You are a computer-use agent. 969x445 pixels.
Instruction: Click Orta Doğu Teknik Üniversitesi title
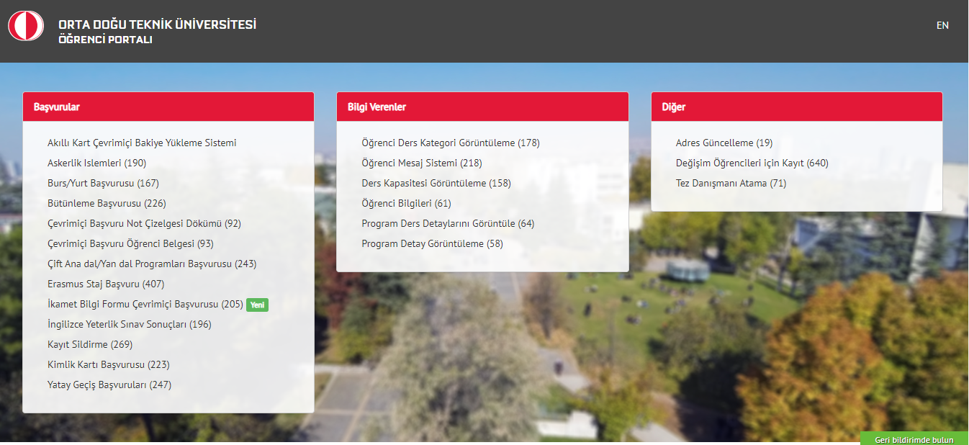pyautogui.click(x=157, y=24)
